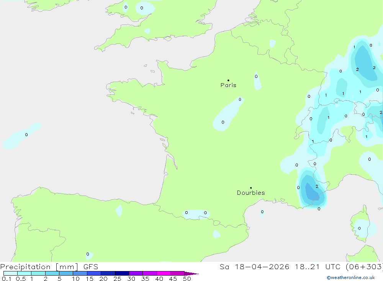
Task: Click the 'Precipitation [mm]' legend title
Action: pos(39,266)
